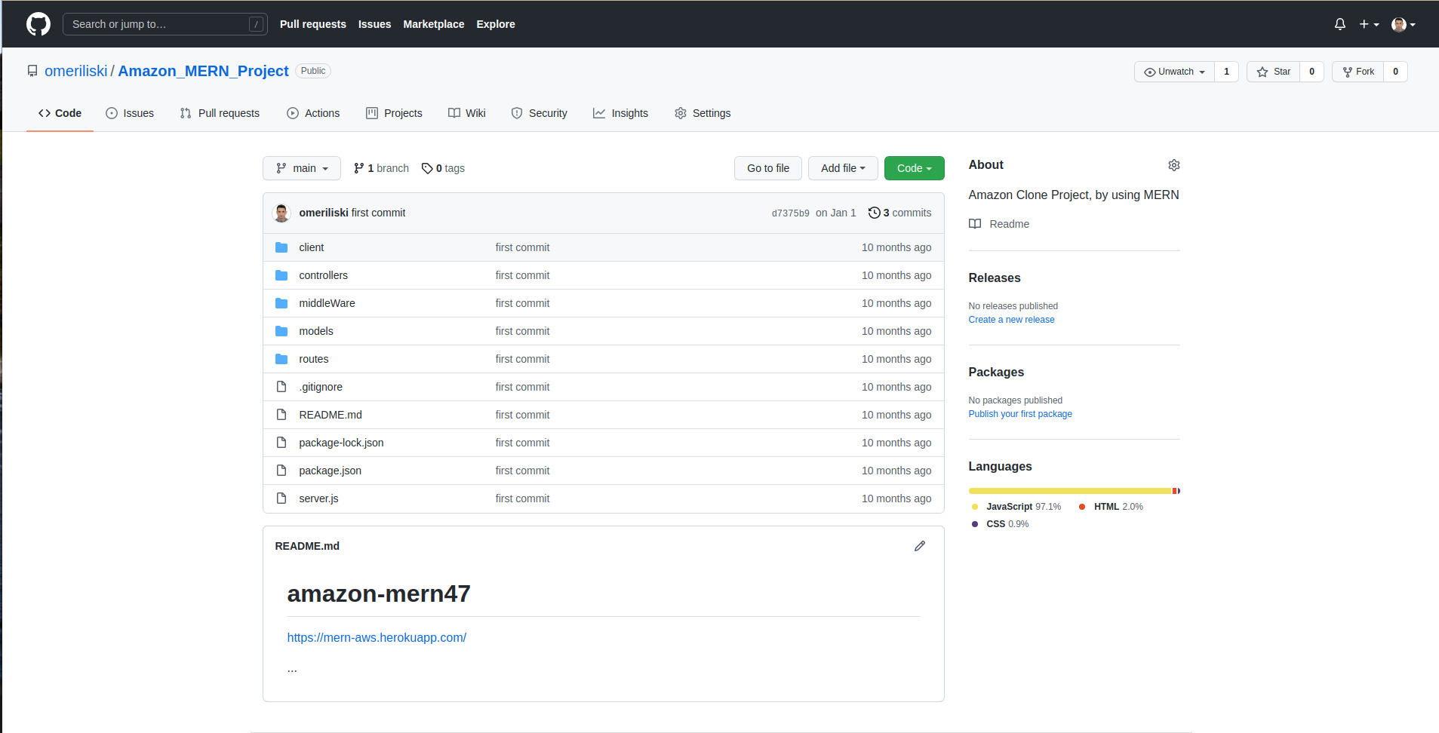Toggle Unwatch for this repository
Image resolution: width=1439 pixels, height=733 pixels.
[x=1174, y=72]
